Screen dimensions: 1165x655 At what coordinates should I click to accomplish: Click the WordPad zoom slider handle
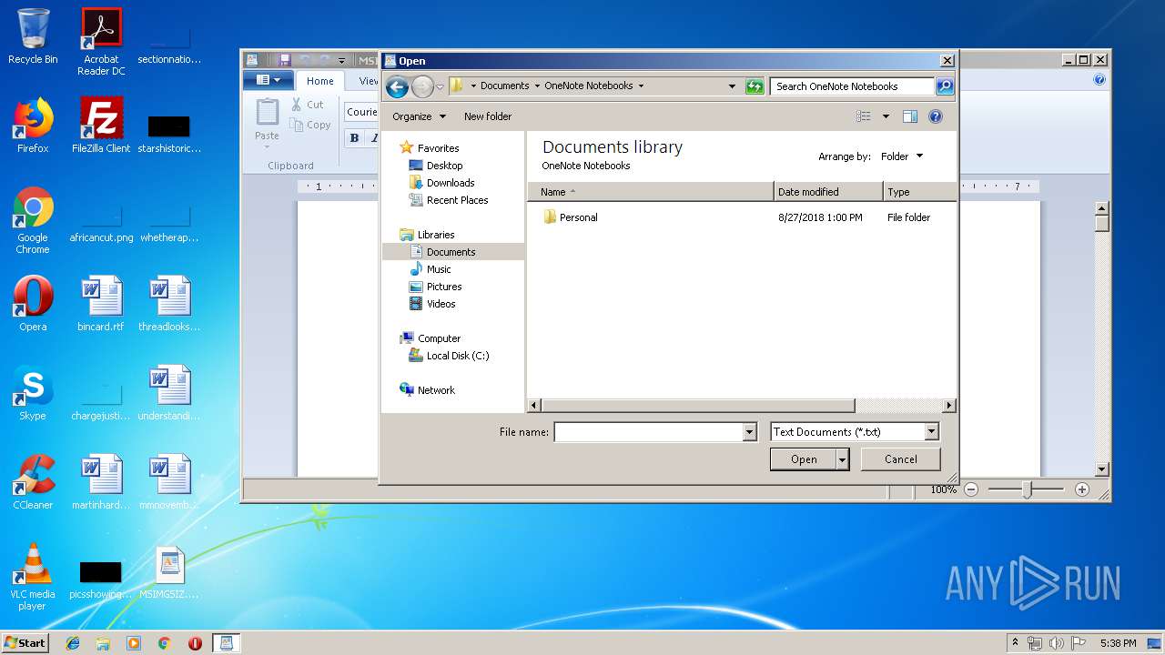(x=1027, y=489)
